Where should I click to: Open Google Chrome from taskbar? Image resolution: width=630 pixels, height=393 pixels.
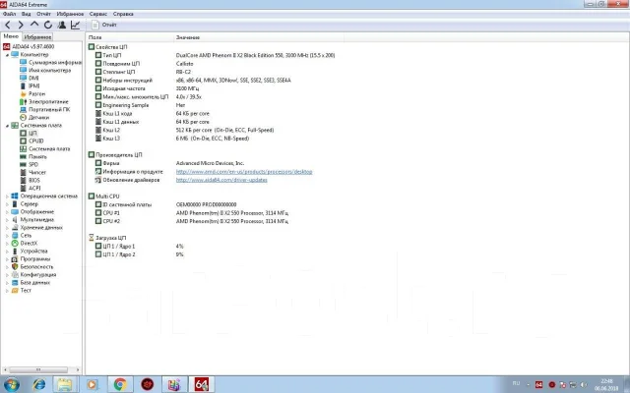tap(120, 384)
